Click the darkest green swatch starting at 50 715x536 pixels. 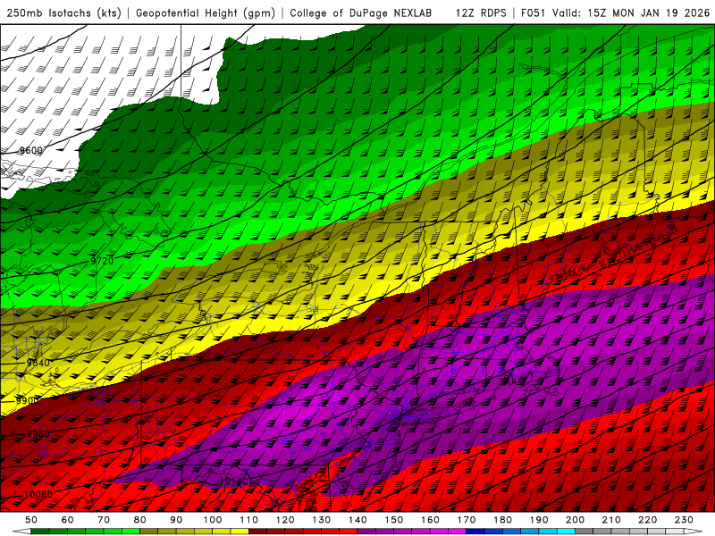40,531
